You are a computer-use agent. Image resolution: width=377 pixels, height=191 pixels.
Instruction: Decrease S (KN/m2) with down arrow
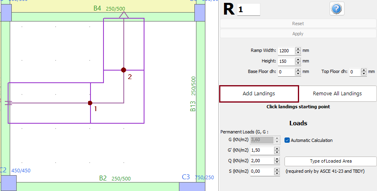point(277,174)
